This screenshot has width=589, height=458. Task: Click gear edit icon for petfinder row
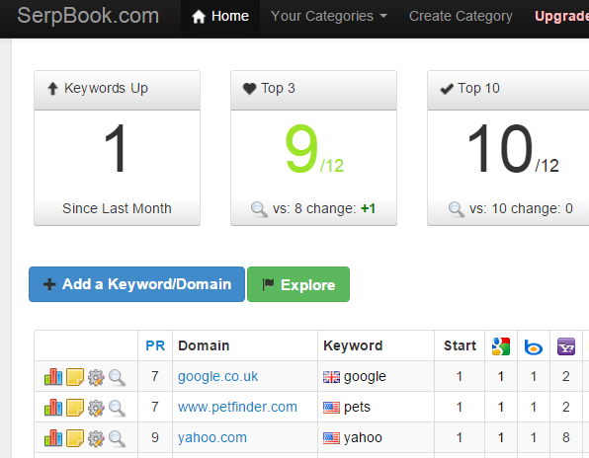coord(96,408)
